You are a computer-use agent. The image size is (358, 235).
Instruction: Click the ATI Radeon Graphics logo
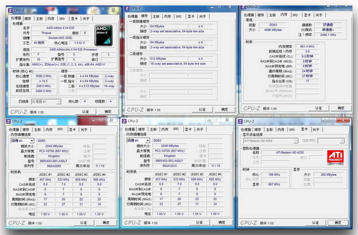coord(335,157)
